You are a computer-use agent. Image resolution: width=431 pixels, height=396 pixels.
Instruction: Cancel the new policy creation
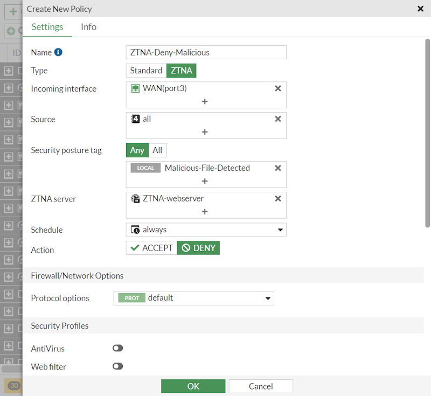point(261,386)
